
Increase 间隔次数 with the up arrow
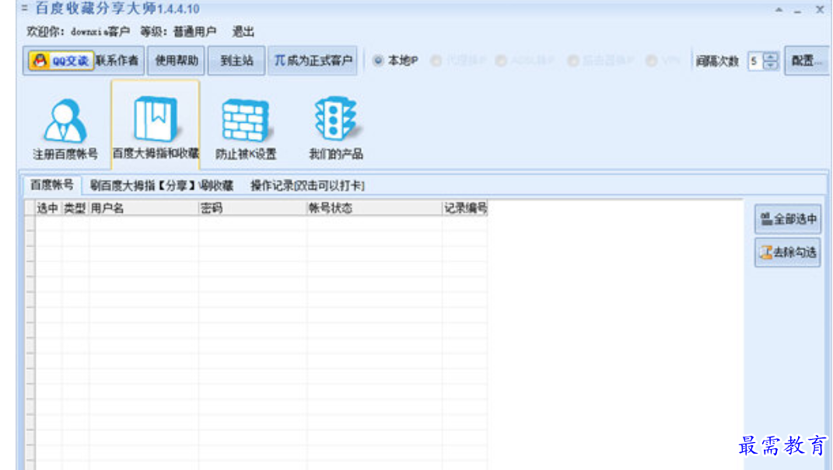[x=770, y=57]
